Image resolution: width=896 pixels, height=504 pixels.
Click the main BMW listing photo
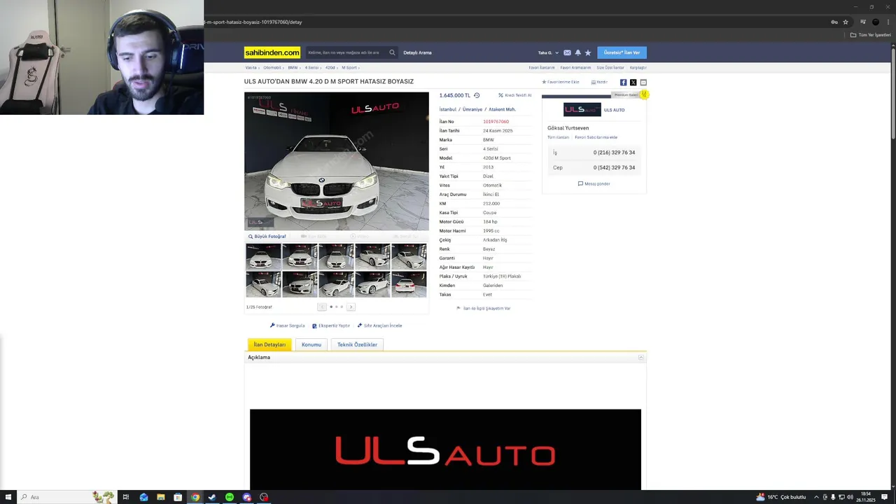337,161
